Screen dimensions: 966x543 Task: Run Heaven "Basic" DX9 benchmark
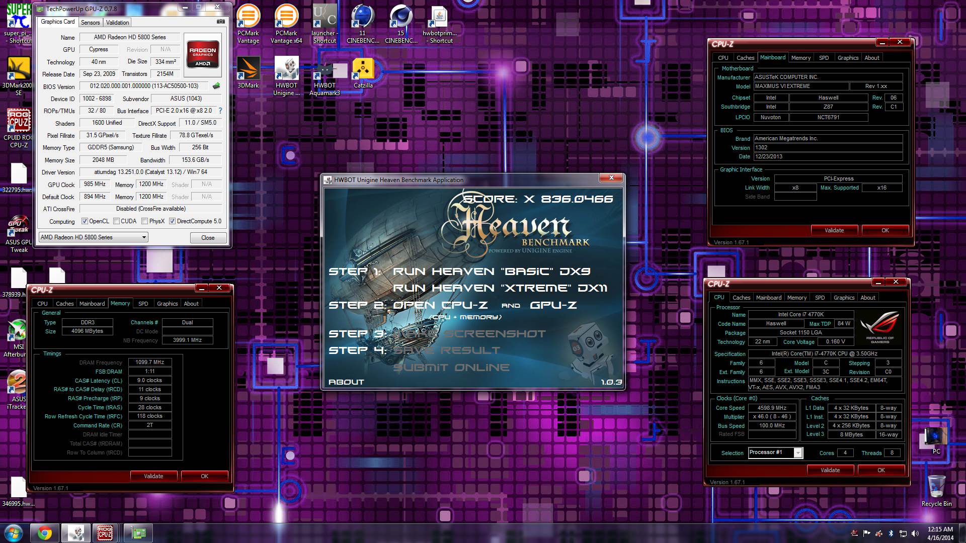tap(492, 271)
